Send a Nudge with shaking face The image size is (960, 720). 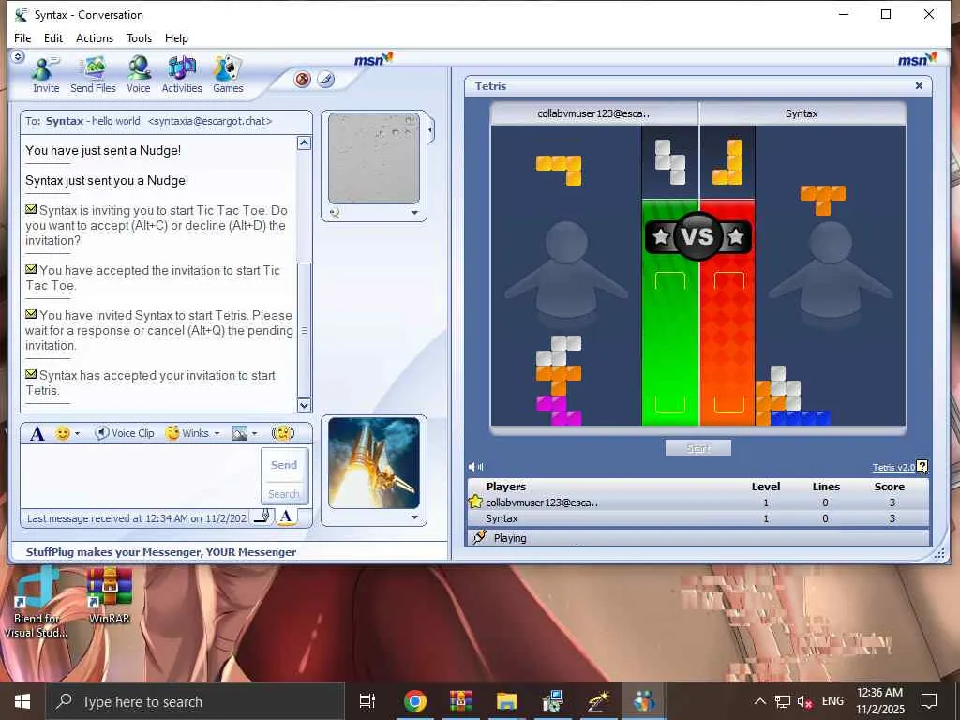pyautogui.click(x=283, y=433)
